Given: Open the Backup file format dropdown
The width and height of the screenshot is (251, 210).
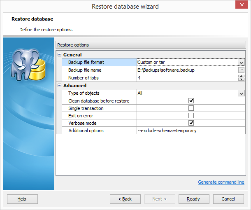Looking at the screenshot, I should click(241, 63).
